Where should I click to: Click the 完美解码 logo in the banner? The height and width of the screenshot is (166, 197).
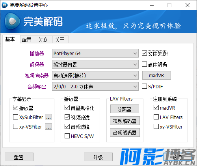[x=33, y=22]
